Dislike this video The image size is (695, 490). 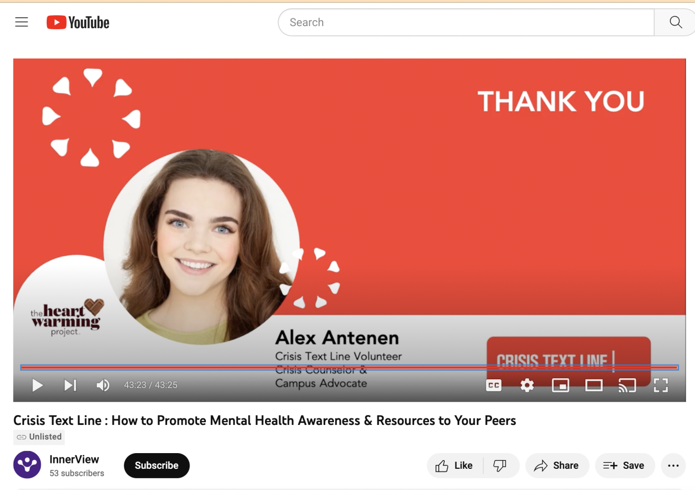click(x=501, y=466)
